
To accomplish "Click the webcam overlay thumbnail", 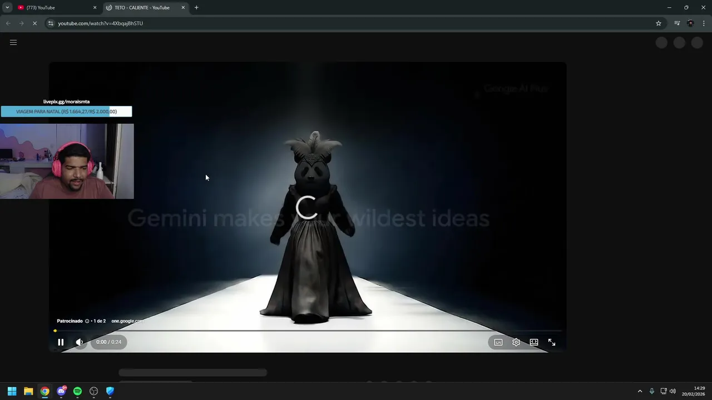I will click(x=67, y=161).
